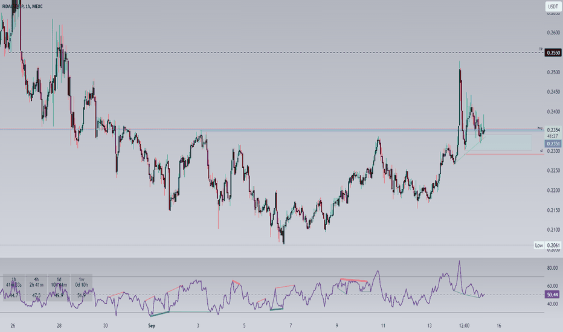Click the 60.00 RSI axis label
The width and height of the screenshot is (563, 332).
552,286
